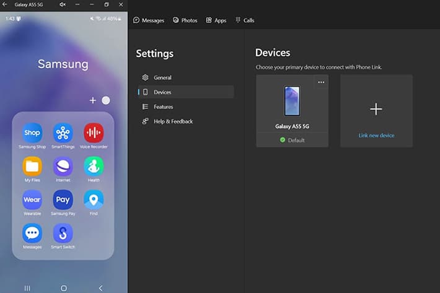Open the Samsung Health app
The image size is (440, 293).
click(94, 166)
